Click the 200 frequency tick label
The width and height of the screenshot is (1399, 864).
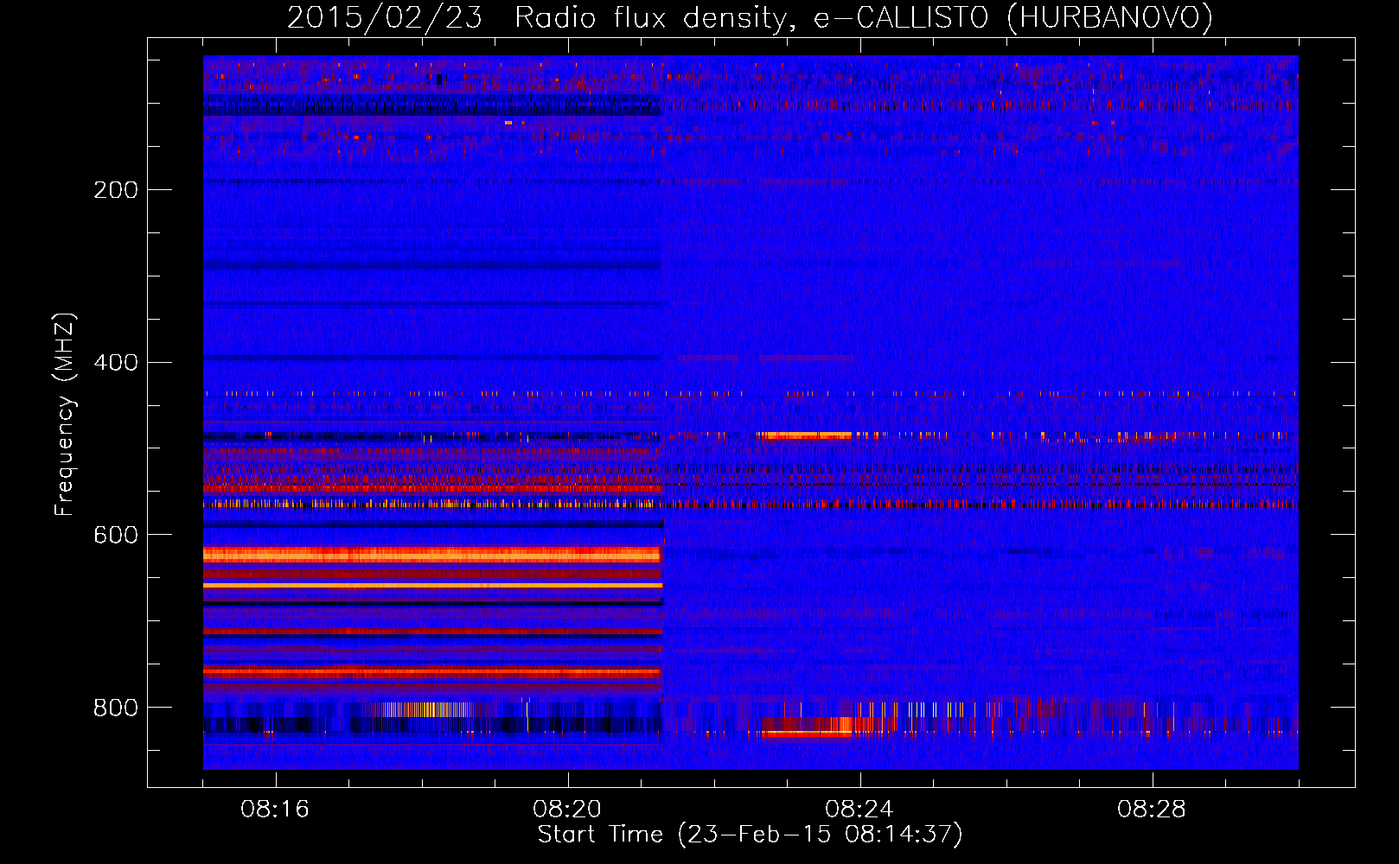pyautogui.click(x=116, y=190)
